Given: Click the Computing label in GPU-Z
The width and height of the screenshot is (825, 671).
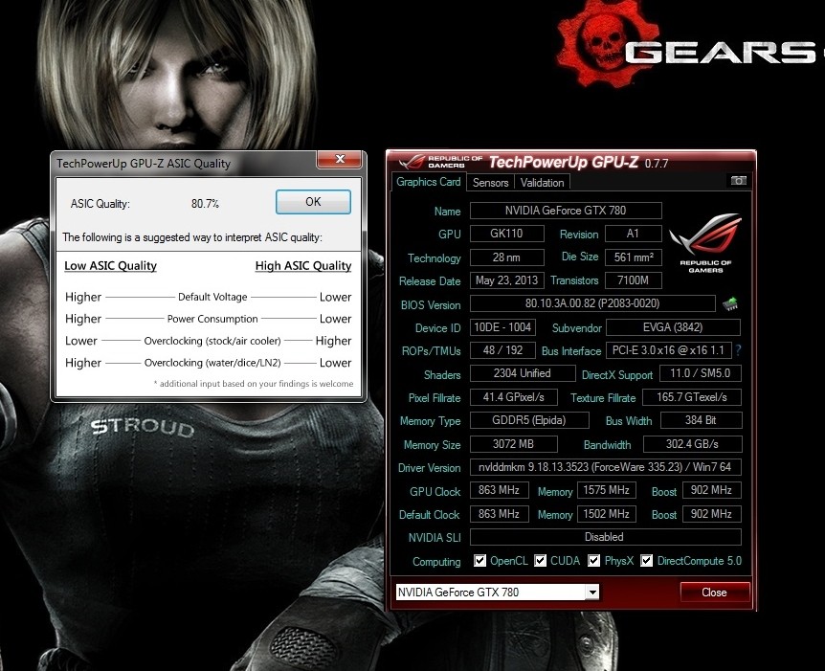Looking at the screenshot, I should 436,562.
